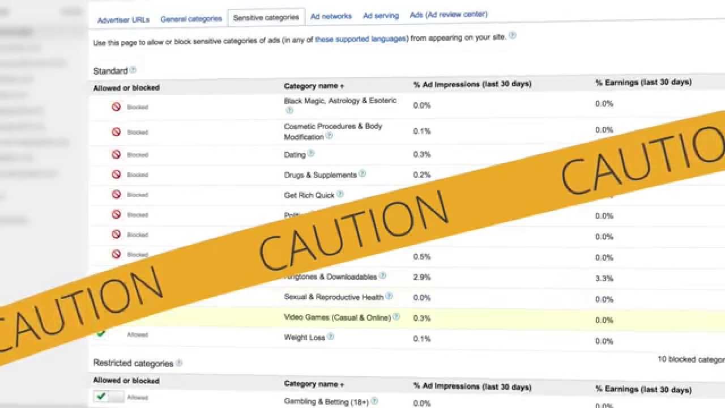Click Standard 'Allowed or blocked' column header

(126, 88)
